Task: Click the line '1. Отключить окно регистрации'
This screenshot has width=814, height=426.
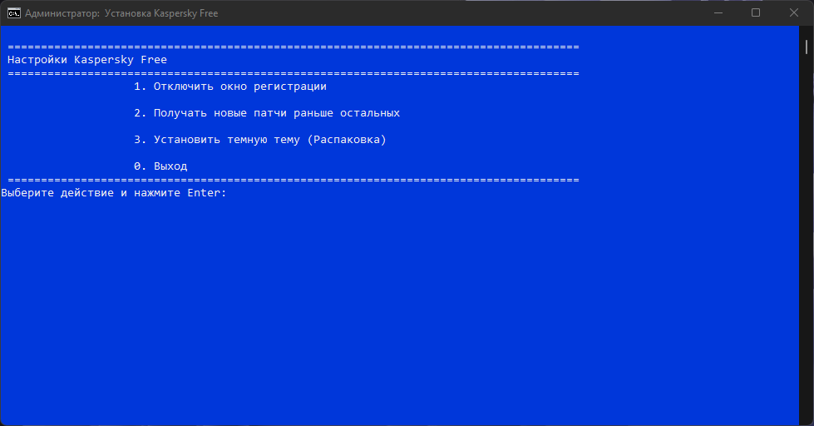Action: [x=230, y=87]
